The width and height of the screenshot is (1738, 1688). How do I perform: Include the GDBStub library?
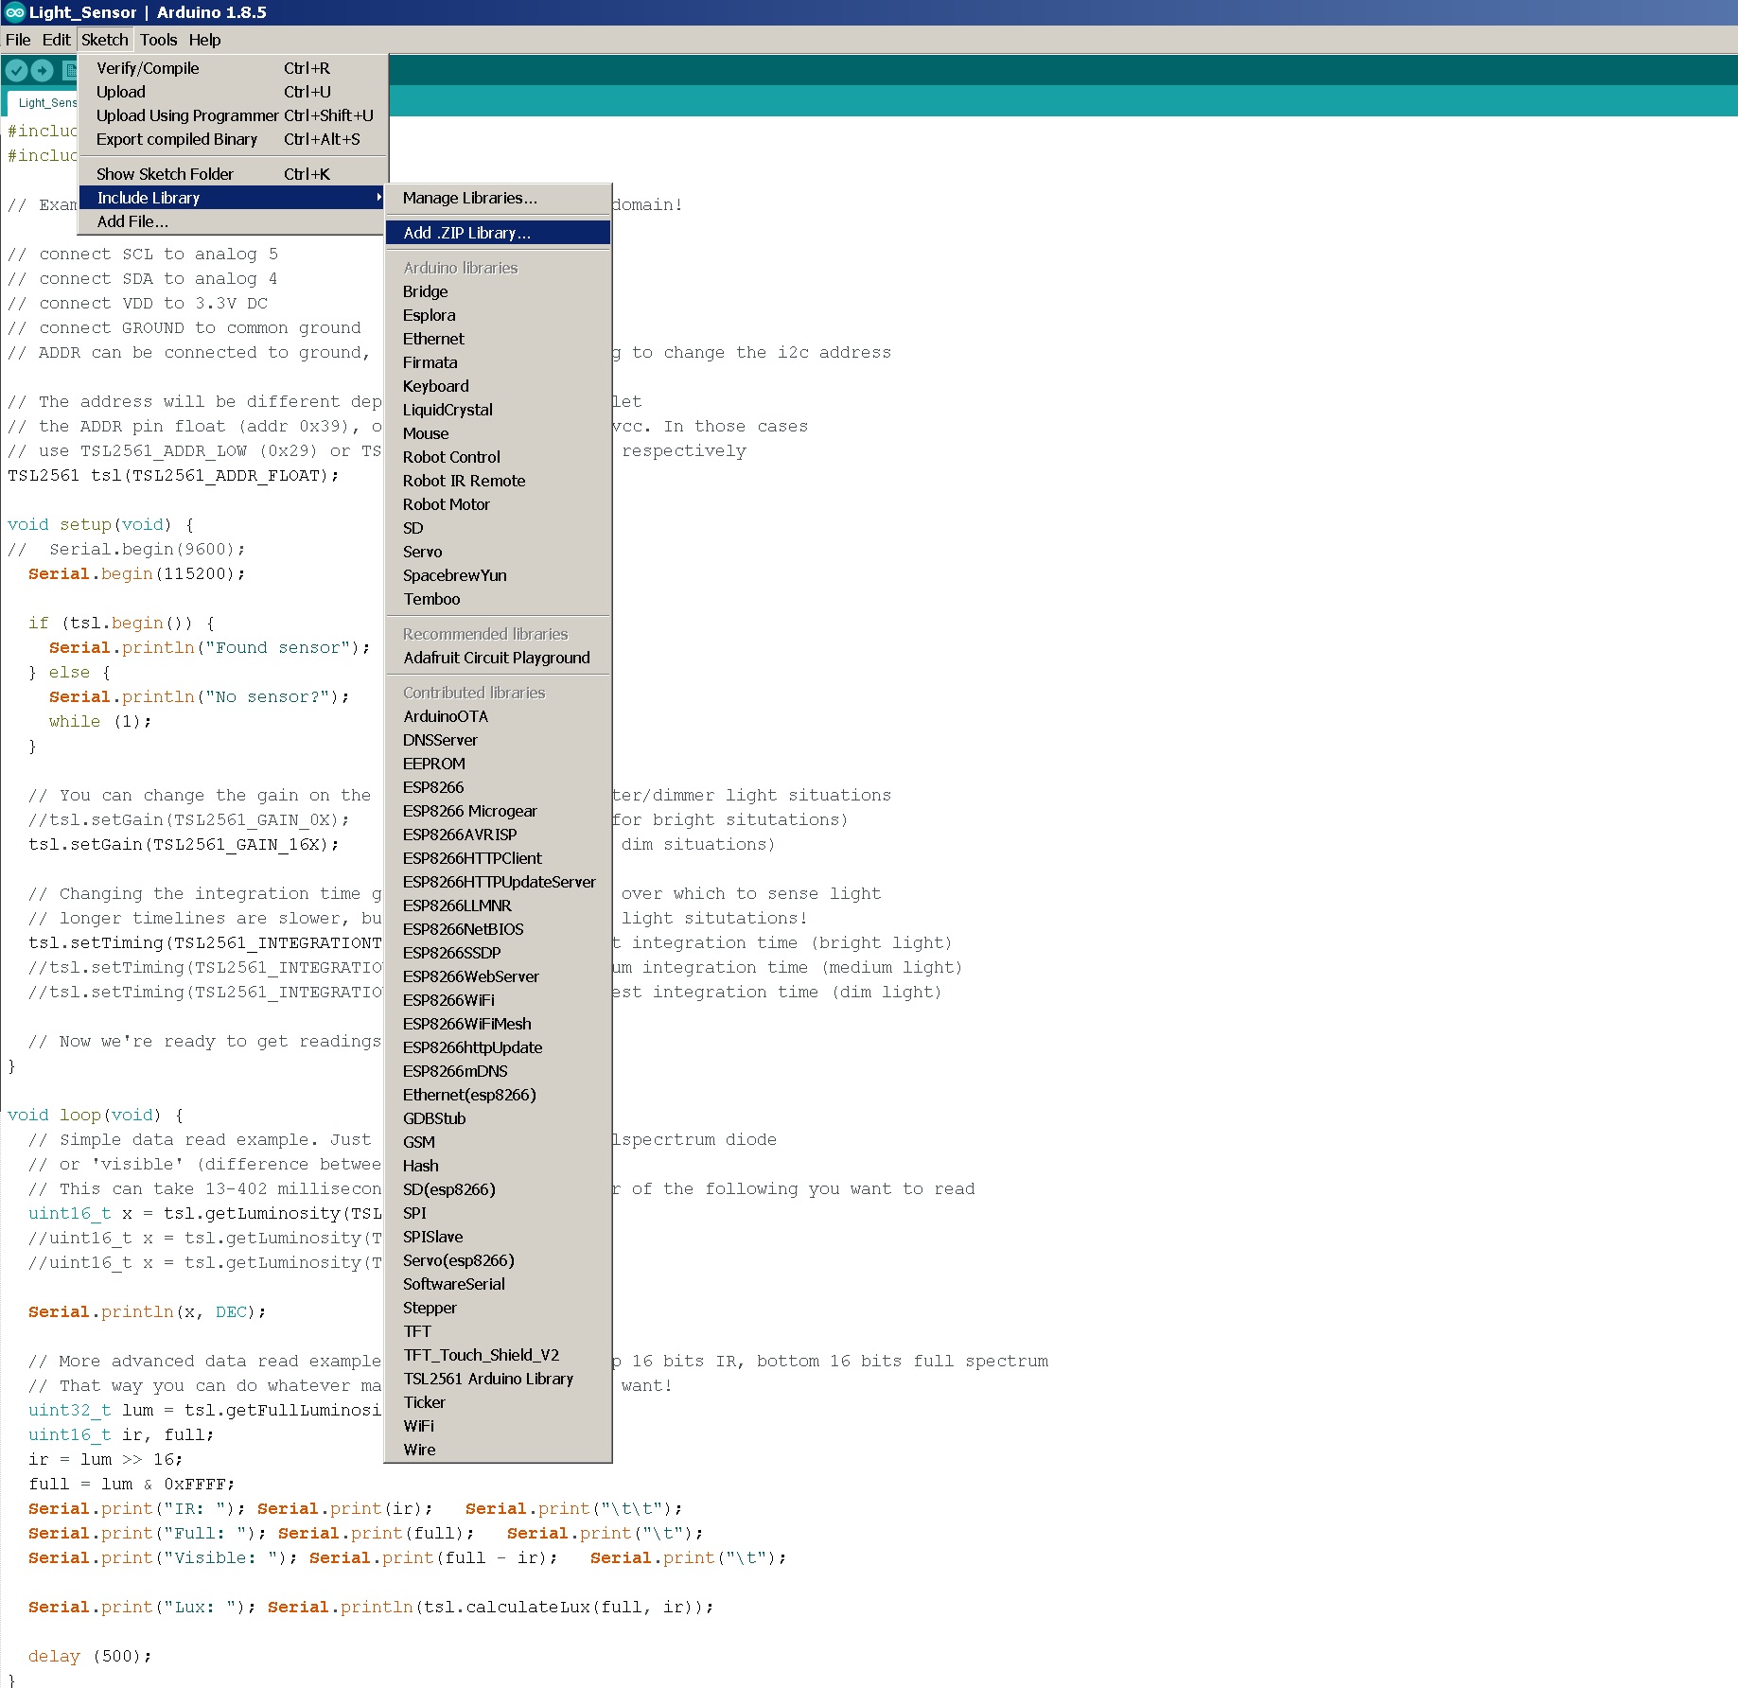[498, 1118]
